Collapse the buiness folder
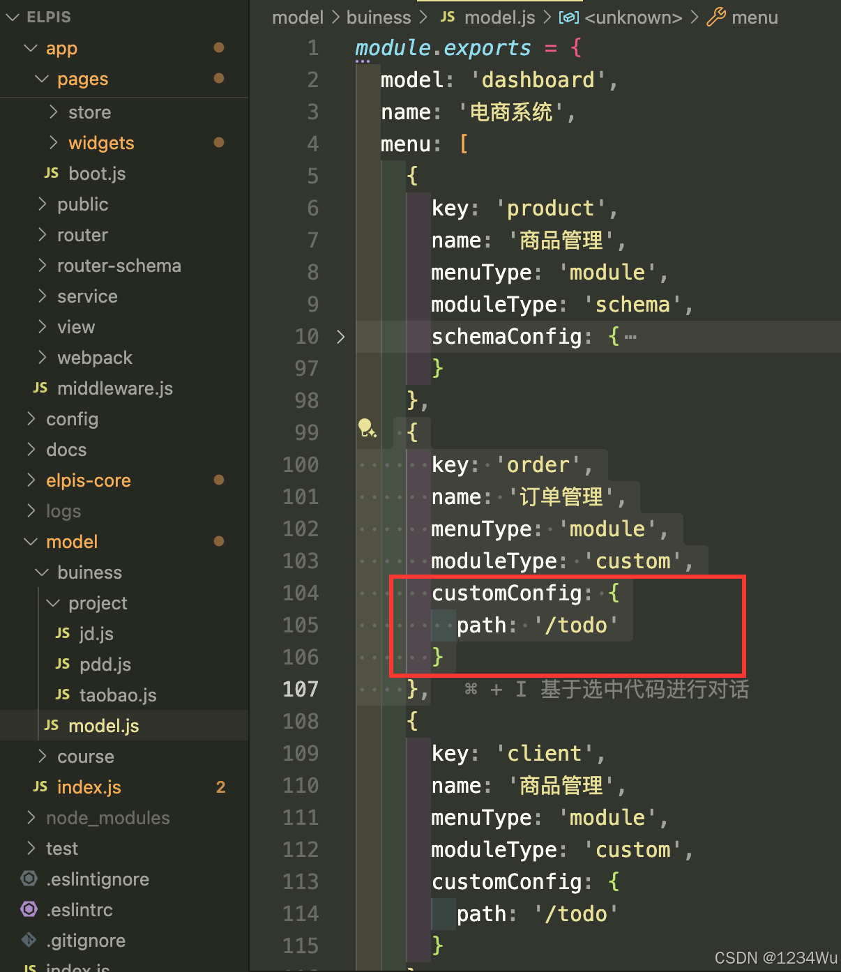This screenshot has height=972, width=841. 42,572
